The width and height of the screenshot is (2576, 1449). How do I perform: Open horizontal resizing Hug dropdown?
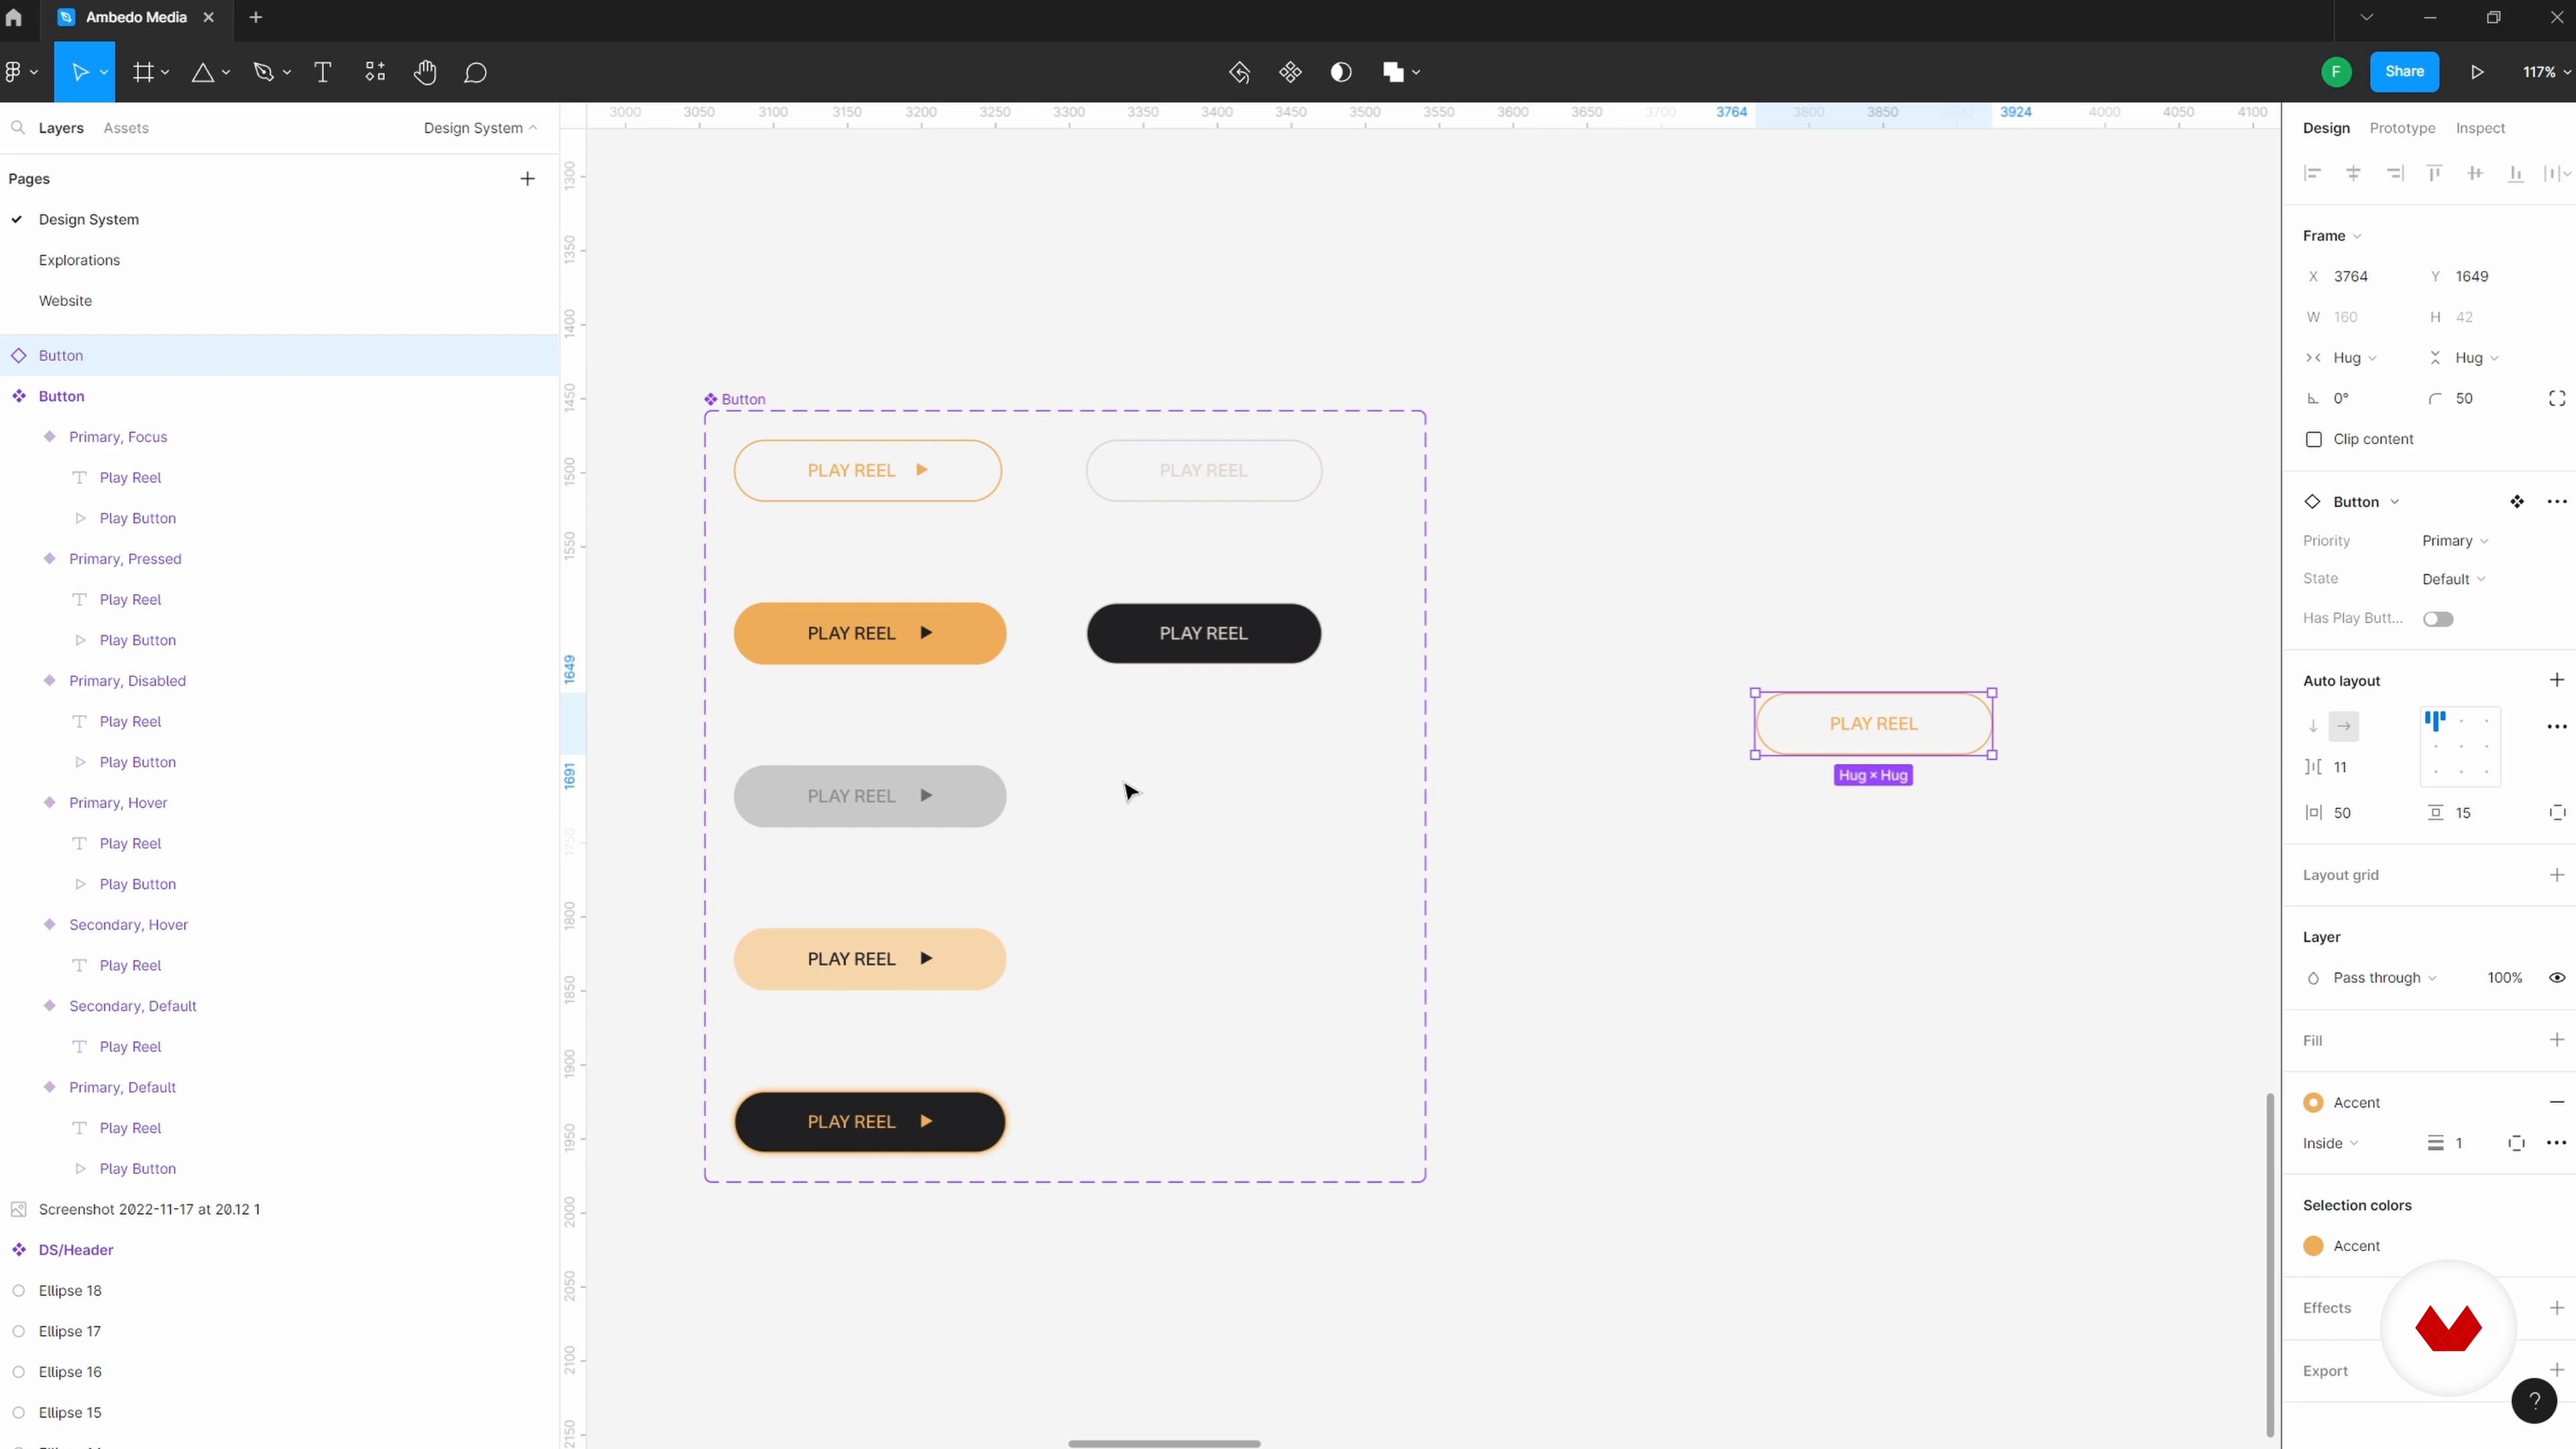click(x=2354, y=358)
